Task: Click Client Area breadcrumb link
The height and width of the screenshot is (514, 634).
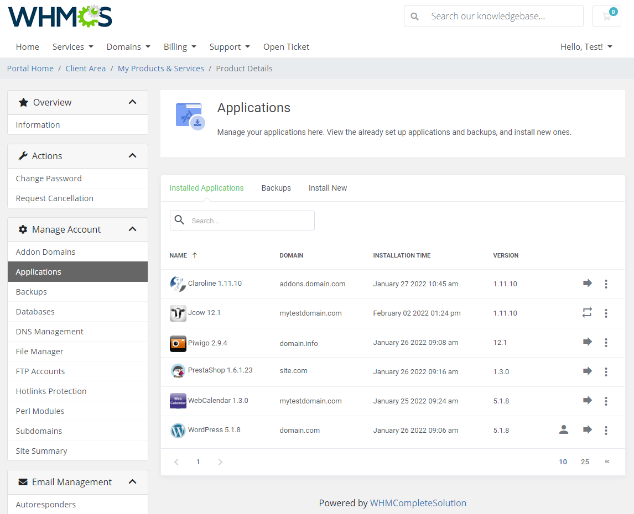Action: pos(86,69)
